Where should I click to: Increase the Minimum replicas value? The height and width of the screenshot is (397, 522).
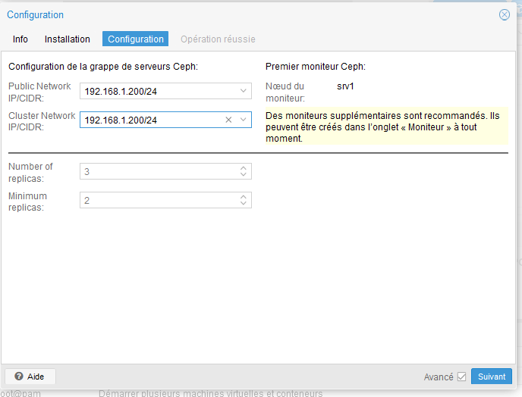[244, 197]
